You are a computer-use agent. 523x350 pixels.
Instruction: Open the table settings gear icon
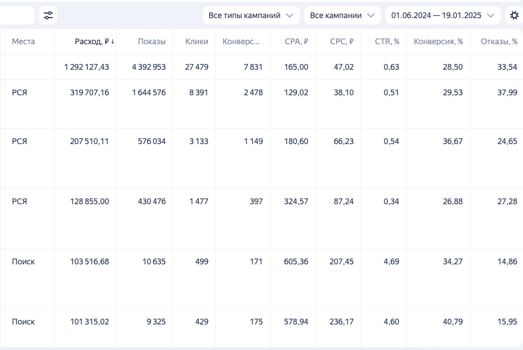tap(514, 15)
